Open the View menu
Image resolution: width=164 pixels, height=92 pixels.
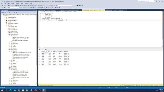pyautogui.click(x=8, y=3)
